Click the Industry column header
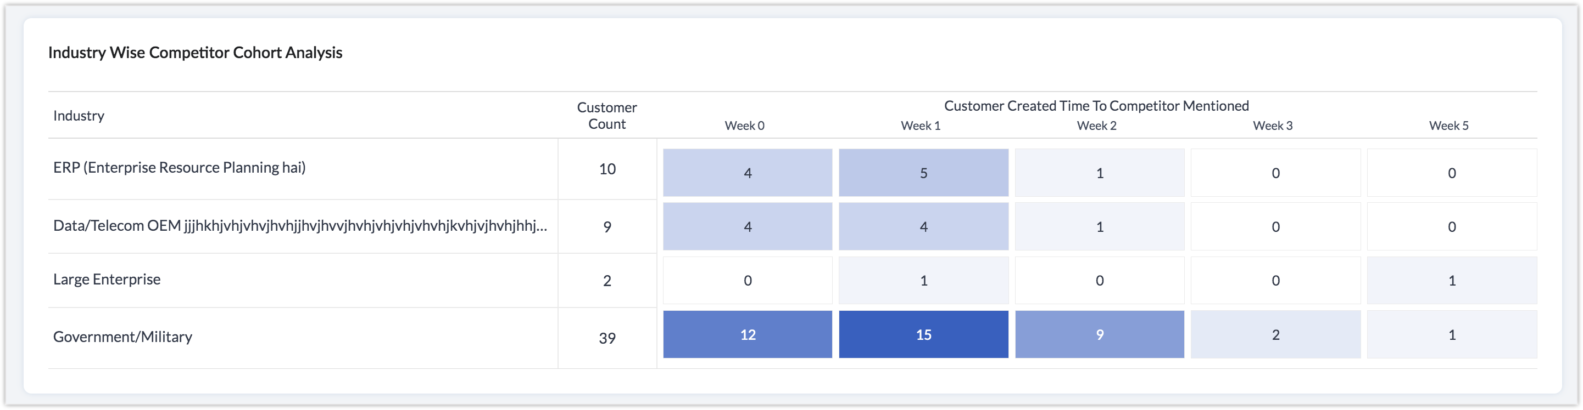Viewport: 1583px width, 410px height. pyautogui.click(x=79, y=116)
